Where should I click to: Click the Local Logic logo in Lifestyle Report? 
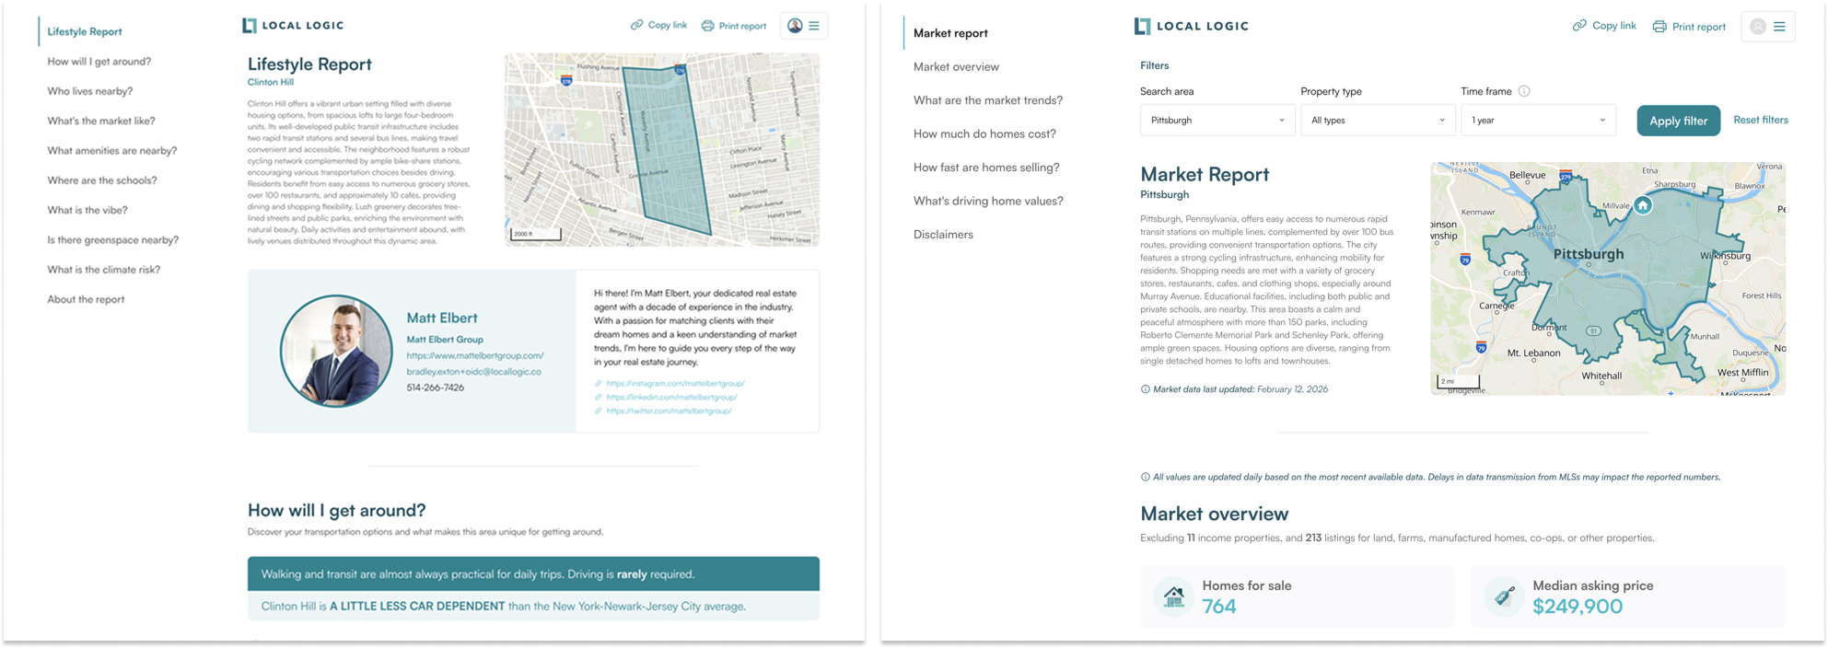pyautogui.click(x=293, y=26)
